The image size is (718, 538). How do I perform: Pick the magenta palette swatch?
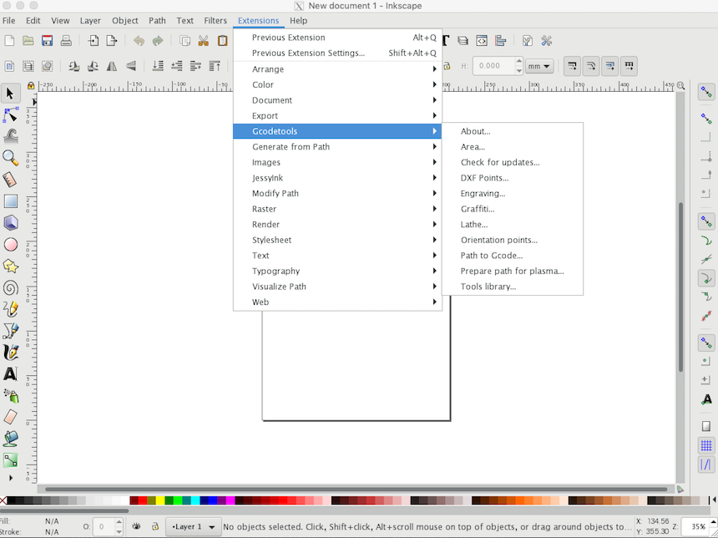point(230,500)
